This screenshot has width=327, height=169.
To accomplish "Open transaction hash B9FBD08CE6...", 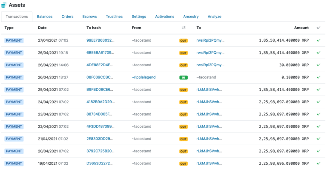I will pos(100,90).
